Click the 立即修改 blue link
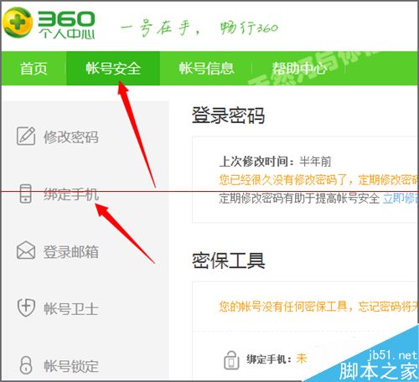Image resolution: width=419 pixels, height=382 pixels. tap(401, 199)
